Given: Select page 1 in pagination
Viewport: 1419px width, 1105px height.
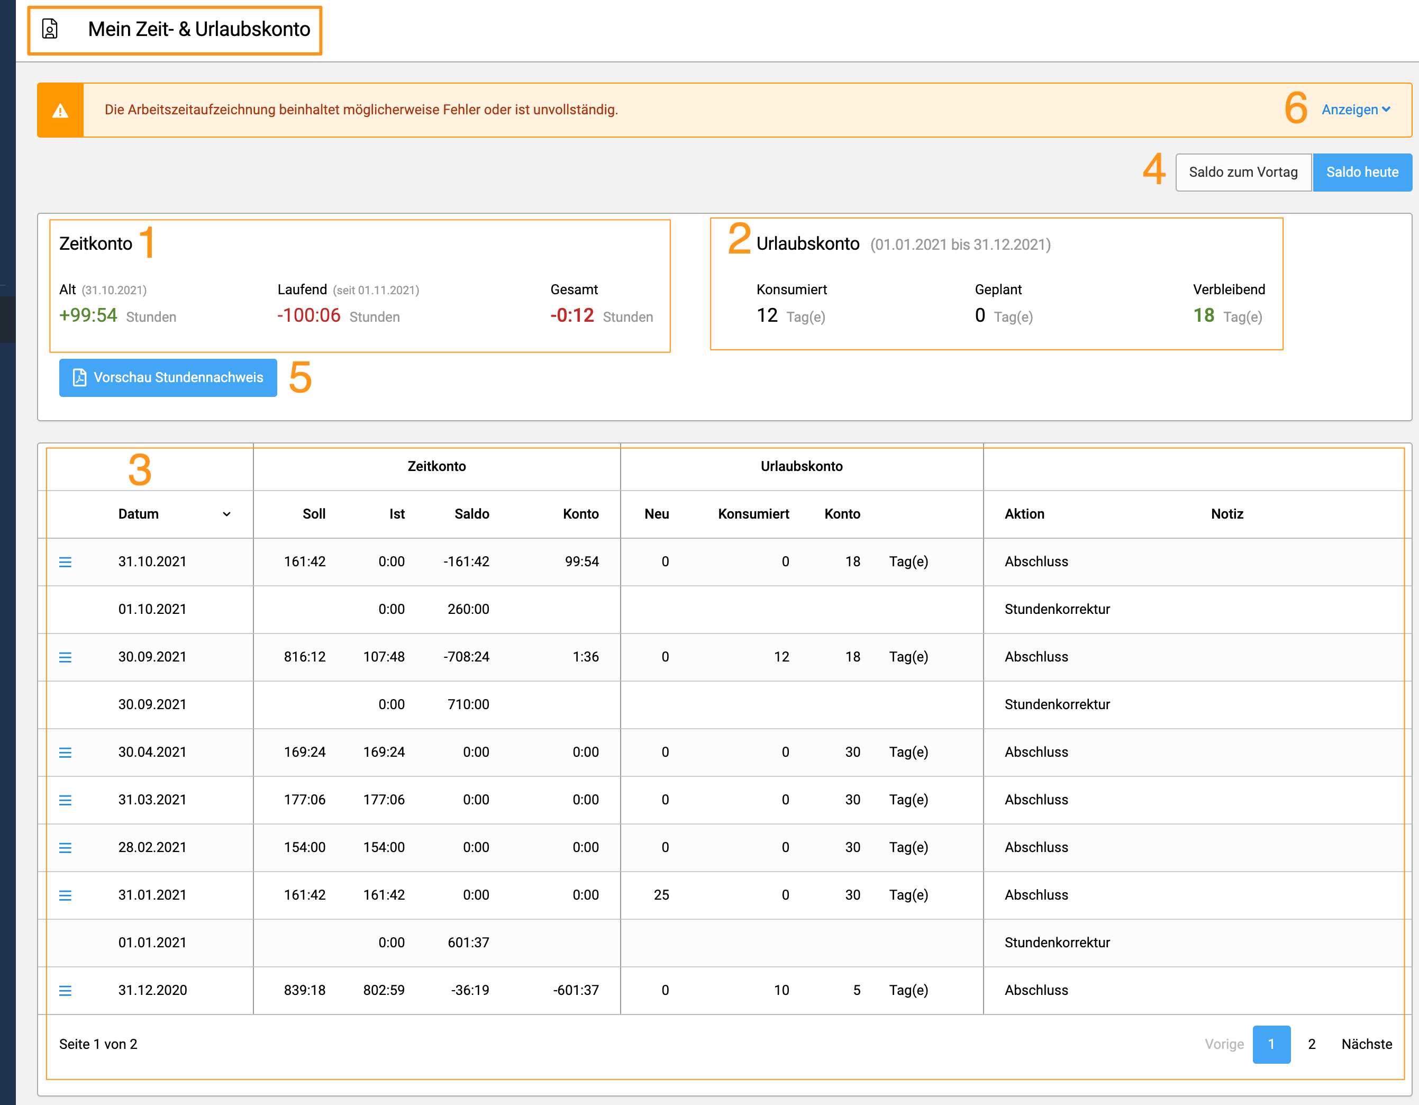Looking at the screenshot, I should [1271, 1044].
